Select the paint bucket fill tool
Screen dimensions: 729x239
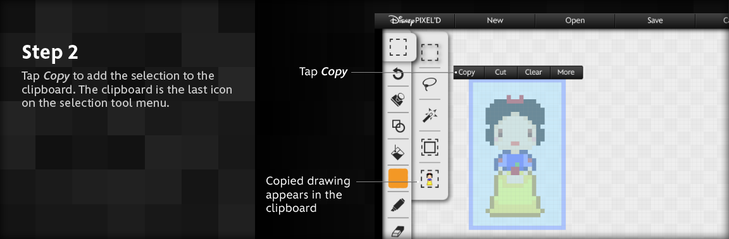[x=398, y=152]
